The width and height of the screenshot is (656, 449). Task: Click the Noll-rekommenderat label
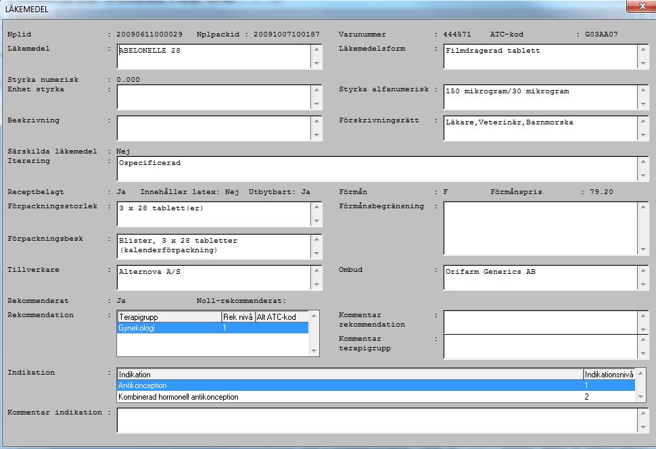[x=241, y=300]
